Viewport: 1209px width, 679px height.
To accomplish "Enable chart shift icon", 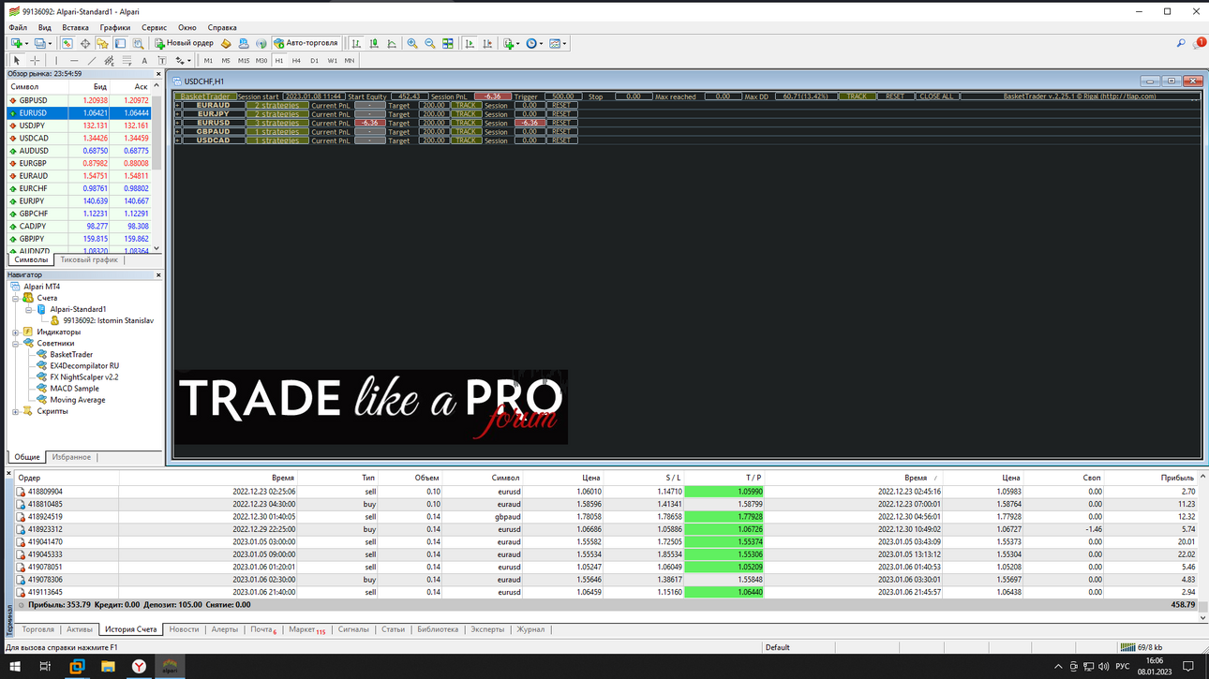I will (x=487, y=43).
